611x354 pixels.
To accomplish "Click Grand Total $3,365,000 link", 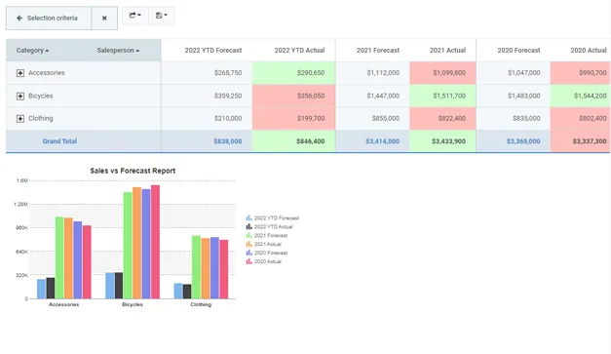I will pos(523,141).
